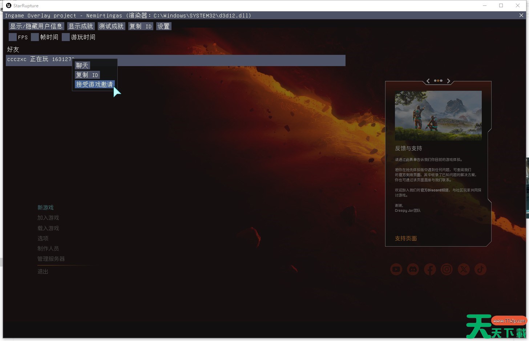Open the YouTube social icon
This screenshot has height=341, width=529.
click(396, 269)
